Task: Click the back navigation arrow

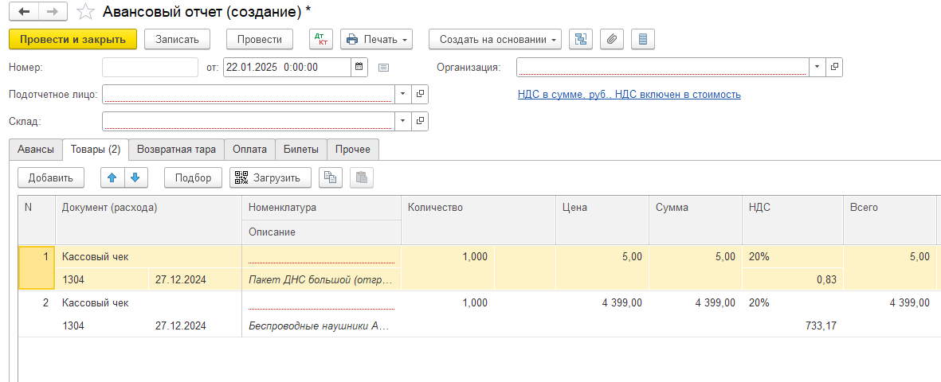Action: [24, 12]
